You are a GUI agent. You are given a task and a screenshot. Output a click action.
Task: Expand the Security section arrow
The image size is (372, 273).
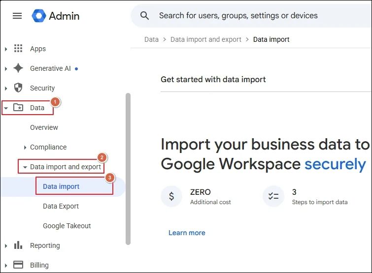point(6,89)
